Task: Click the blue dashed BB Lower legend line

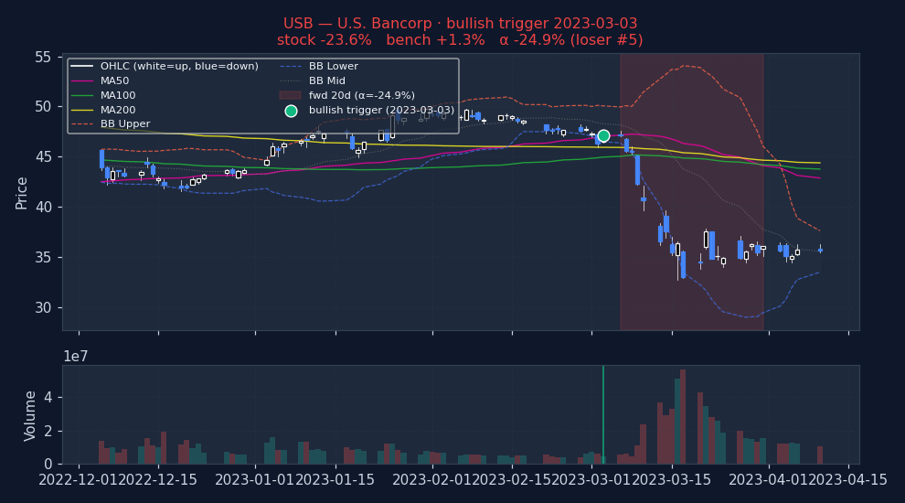Action: coord(291,67)
